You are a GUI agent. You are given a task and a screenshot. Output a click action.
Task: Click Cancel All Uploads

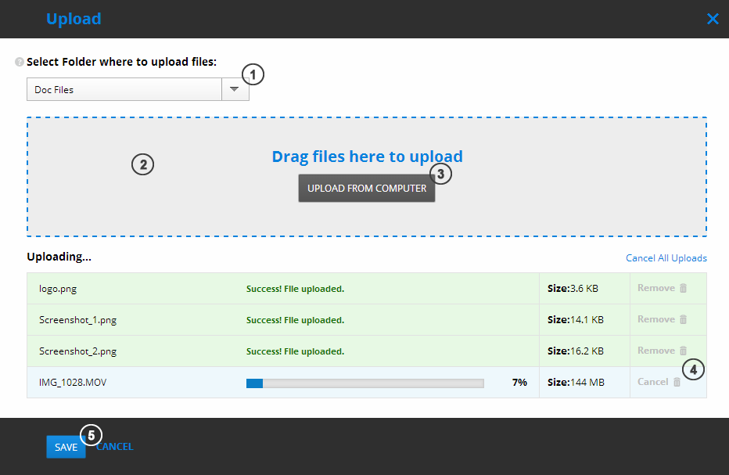(x=666, y=257)
